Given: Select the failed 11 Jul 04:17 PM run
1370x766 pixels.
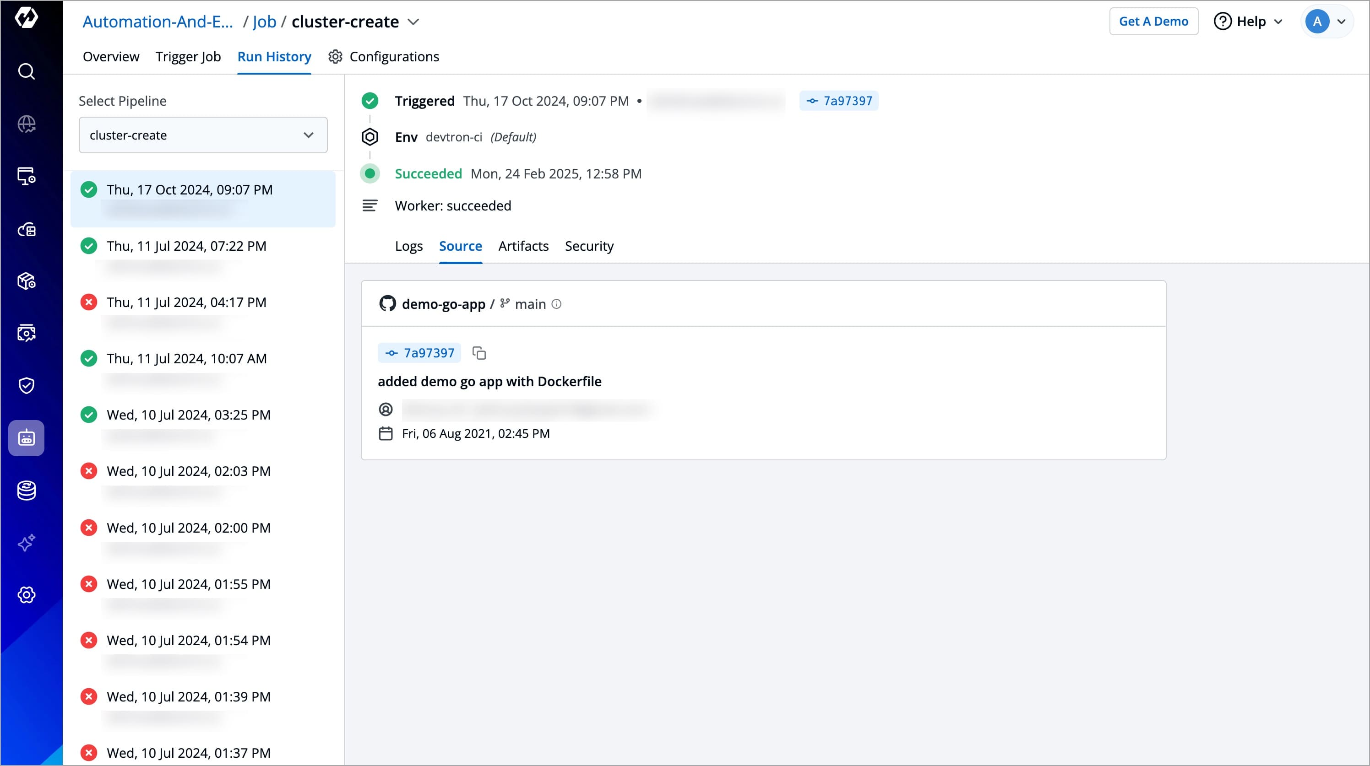Looking at the screenshot, I should tap(186, 302).
